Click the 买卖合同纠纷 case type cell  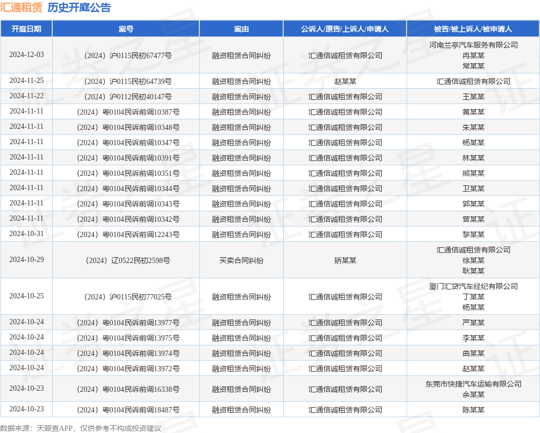point(241,260)
